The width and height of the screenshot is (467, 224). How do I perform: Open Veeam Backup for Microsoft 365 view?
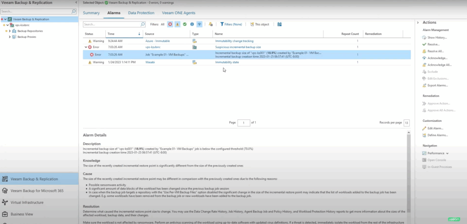click(37, 190)
